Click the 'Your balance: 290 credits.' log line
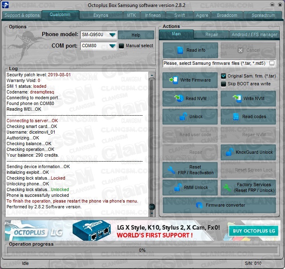Image resolution: width=285 pixels, height=269 pixels. point(33,155)
